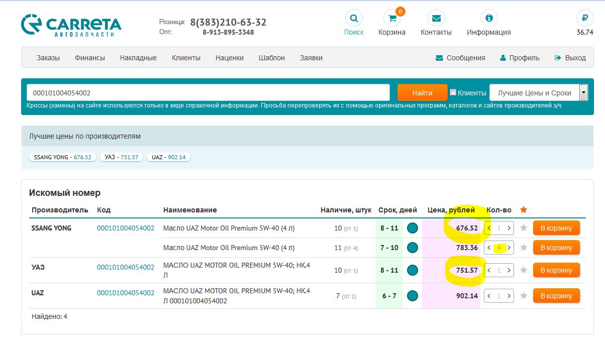Image resolution: width=605 pixels, height=346 pixels.
Task: Open the Лучшие Цены и Сроки dropdown
Action: (539, 92)
